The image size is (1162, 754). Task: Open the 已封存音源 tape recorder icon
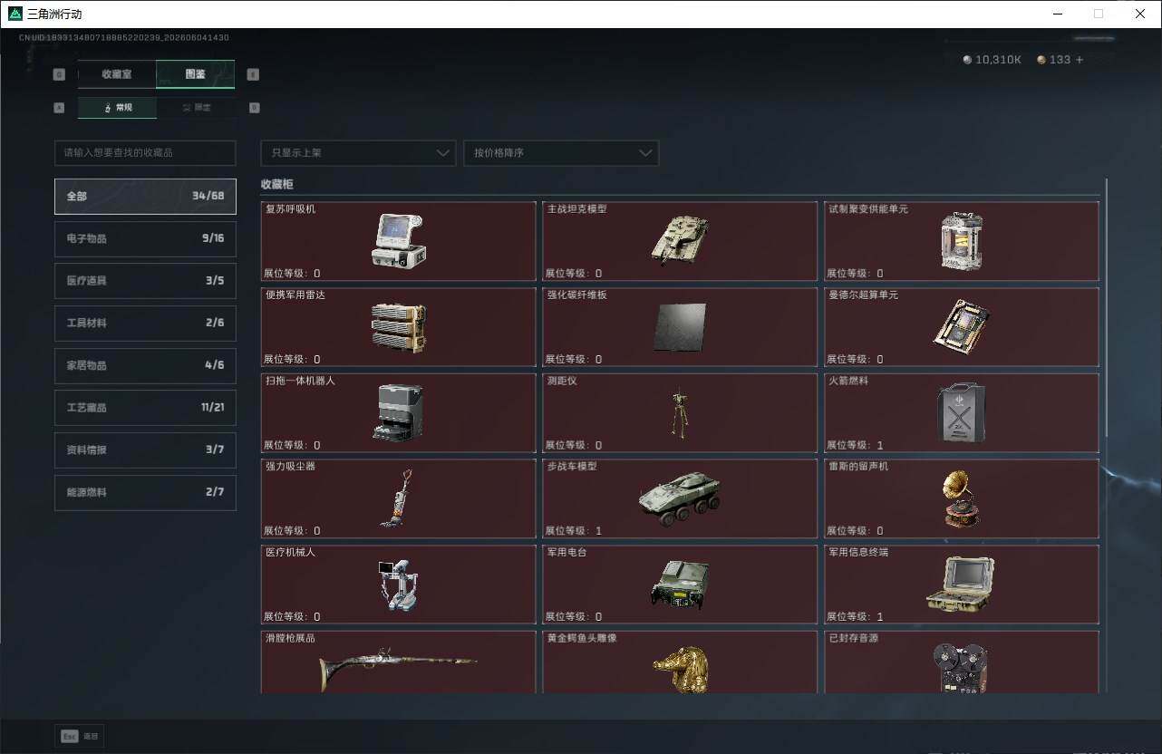click(962, 668)
